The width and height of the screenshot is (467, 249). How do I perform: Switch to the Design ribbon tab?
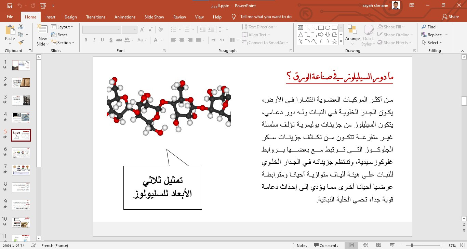click(x=70, y=16)
